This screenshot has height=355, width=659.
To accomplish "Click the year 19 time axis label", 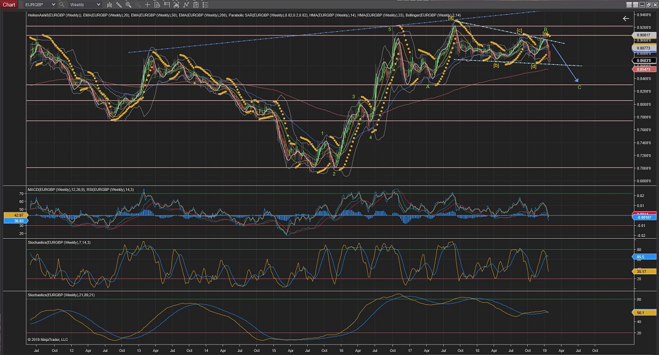I will tap(545, 350).
